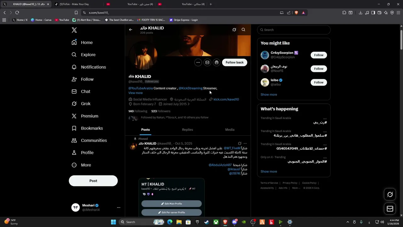Click the gift icon beside Follow back
Image resolution: width=403 pixels, height=227 pixels.
217,62
